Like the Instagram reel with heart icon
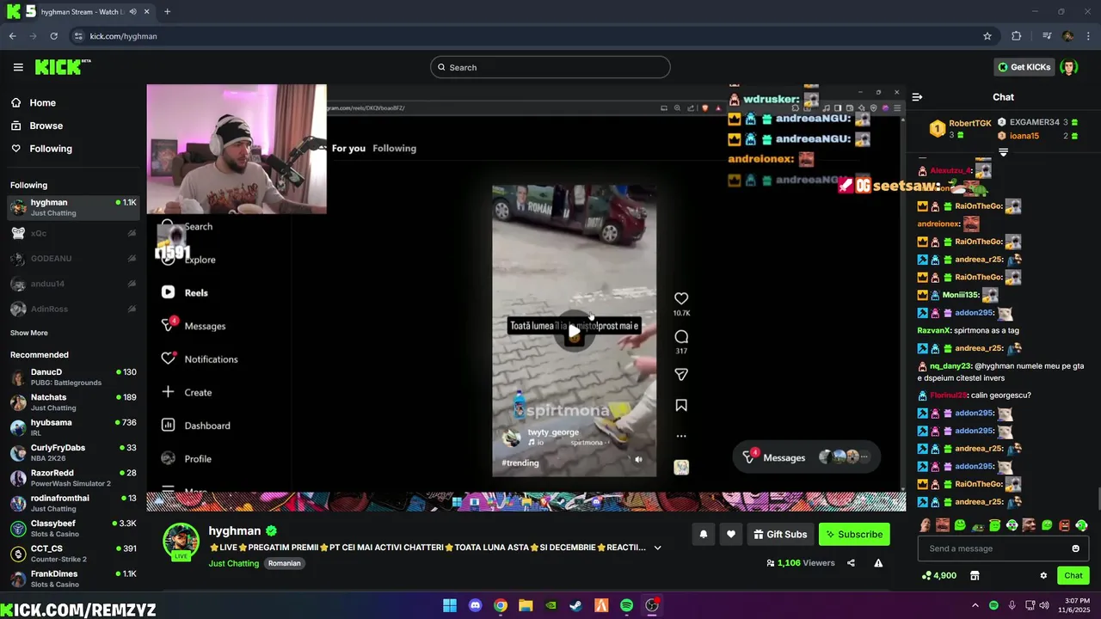The image size is (1101, 619). (681, 298)
